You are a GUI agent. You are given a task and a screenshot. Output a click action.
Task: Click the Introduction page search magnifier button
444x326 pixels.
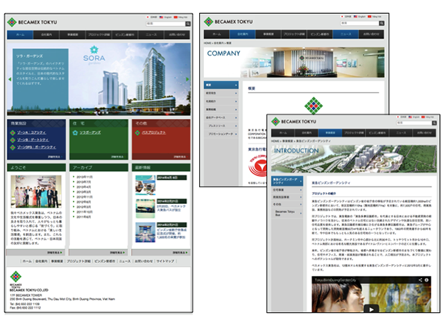point(434,123)
